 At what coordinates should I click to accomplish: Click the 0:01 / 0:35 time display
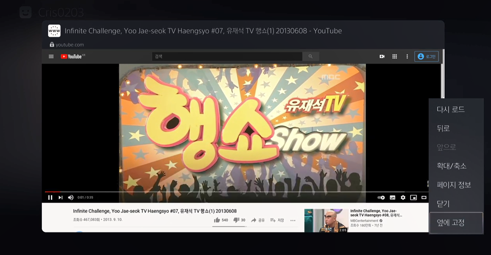(85, 197)
